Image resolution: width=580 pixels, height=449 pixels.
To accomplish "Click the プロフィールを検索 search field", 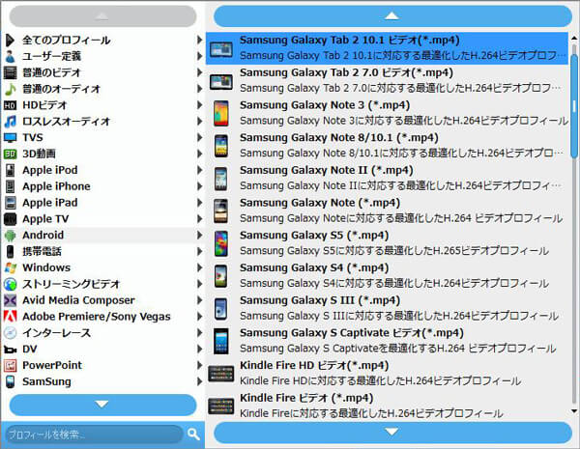I will point(95,435).
